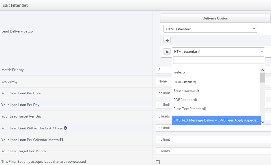Choose Excel (standard) from the list
The image size is (271, 165).
[x=186, y=91]
